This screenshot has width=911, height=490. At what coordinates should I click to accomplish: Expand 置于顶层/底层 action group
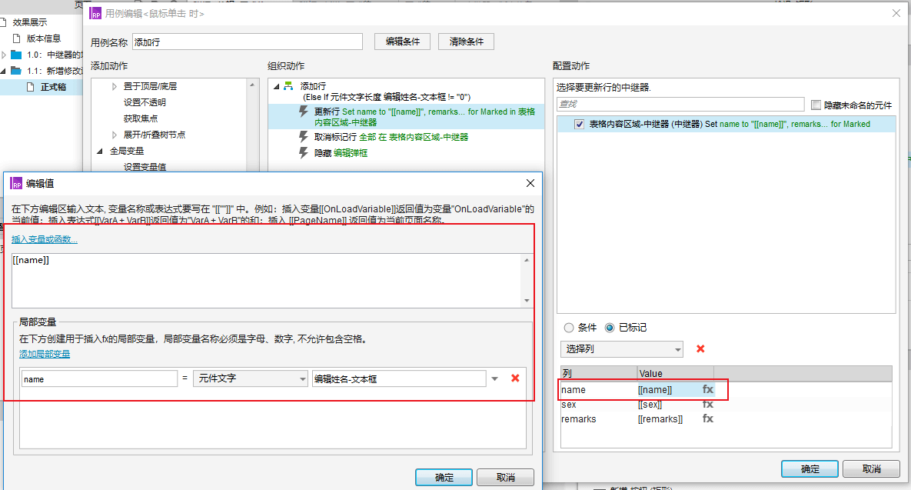click(115, 86)
